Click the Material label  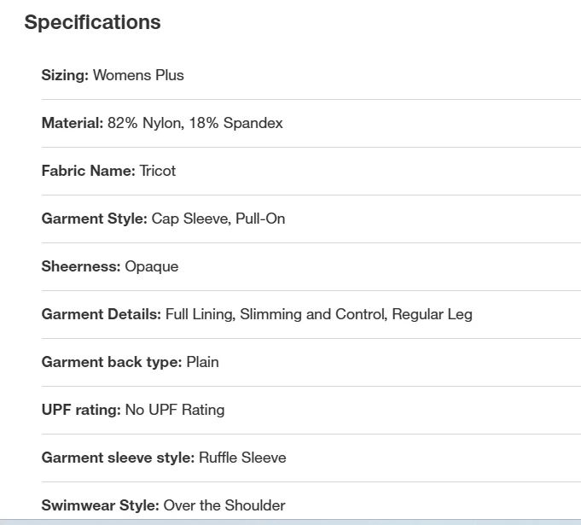(72, 123)
